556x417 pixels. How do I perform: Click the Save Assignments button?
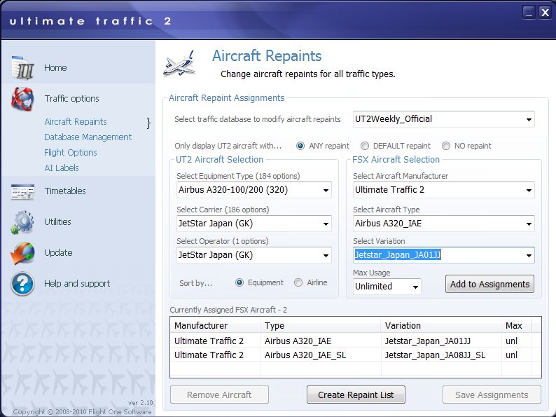[x=492, y=395]
